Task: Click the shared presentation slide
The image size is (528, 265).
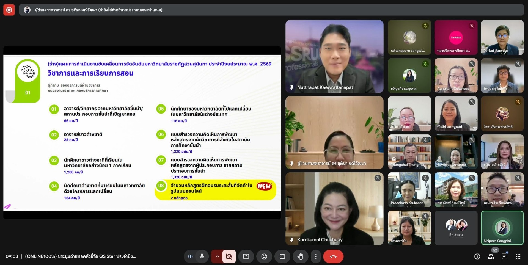Action: [142, 133]
